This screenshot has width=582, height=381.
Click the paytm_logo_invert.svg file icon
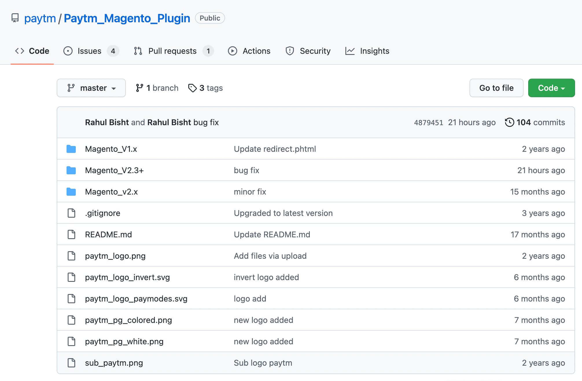click(x=71, y=277)
